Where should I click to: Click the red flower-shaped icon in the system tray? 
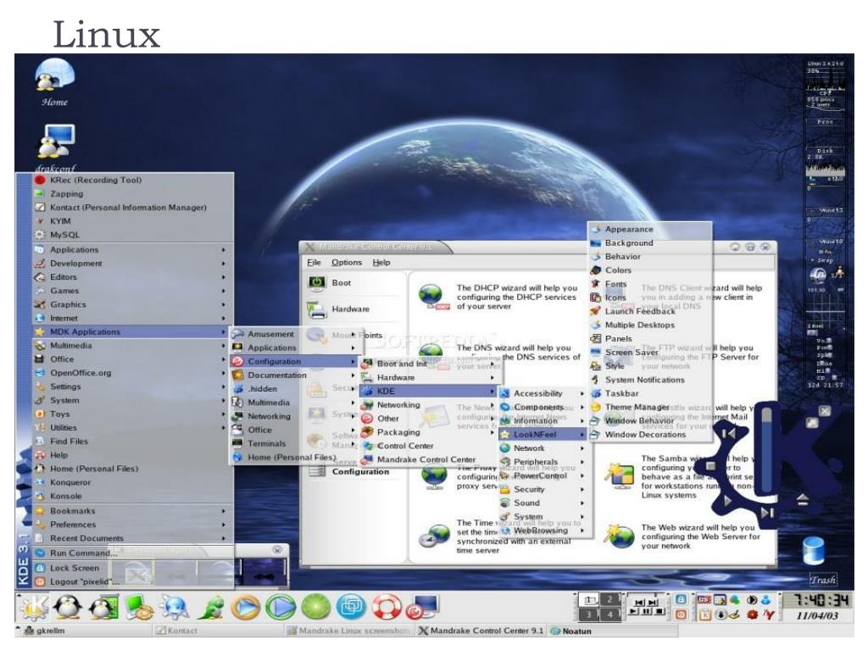pyautogui.click(x=753, y=614)
